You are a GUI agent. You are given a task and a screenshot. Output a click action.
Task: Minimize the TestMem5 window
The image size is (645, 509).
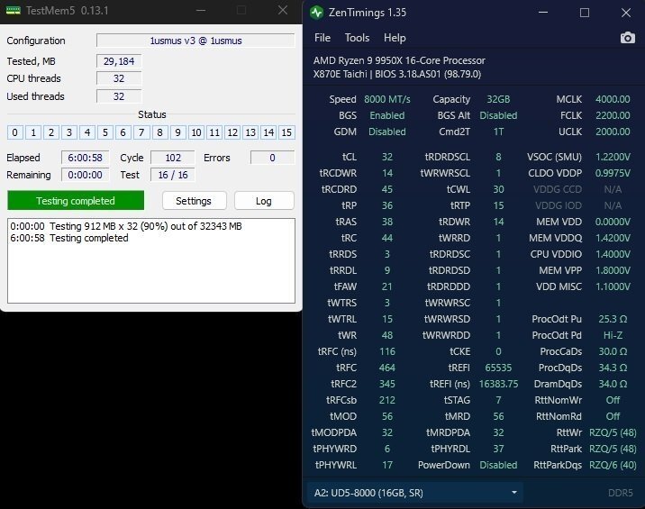(200, 11)
